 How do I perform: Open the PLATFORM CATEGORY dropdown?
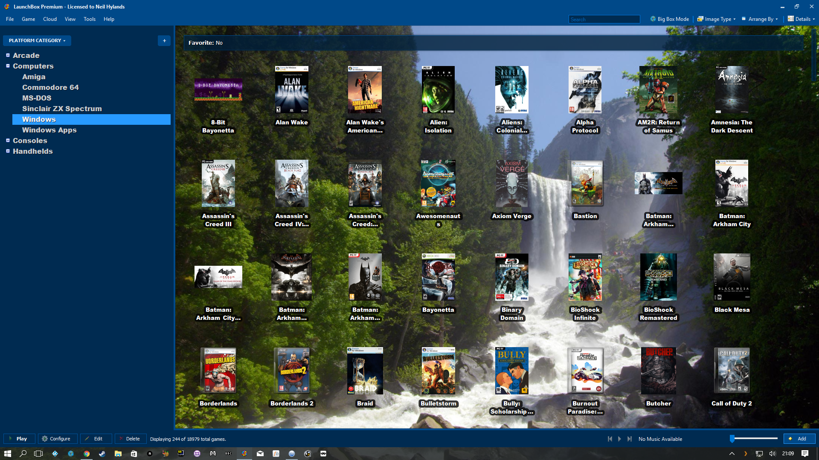coord(37,40)
